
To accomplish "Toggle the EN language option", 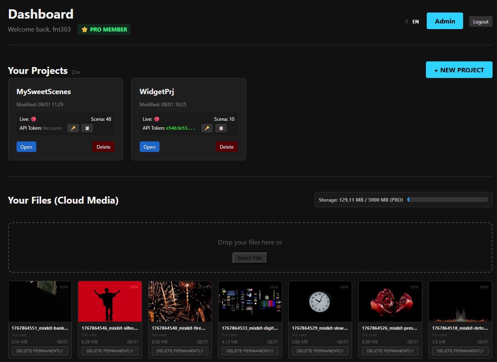I will (415, 21).
